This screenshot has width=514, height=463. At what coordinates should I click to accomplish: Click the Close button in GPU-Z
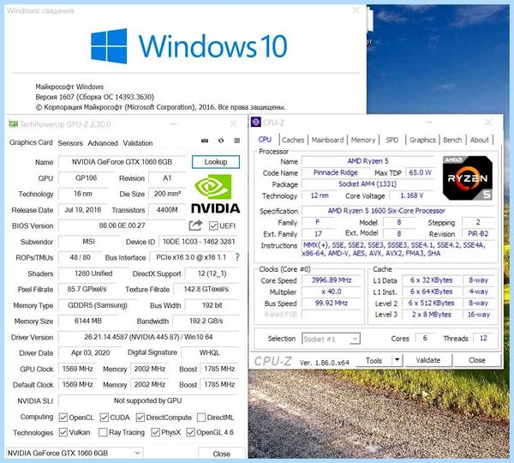pos(221,454)
